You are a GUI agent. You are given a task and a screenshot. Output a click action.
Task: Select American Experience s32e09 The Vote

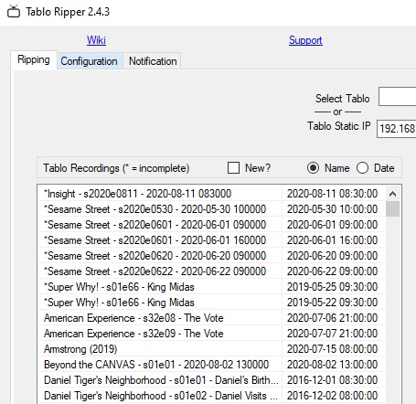point(211,334)
